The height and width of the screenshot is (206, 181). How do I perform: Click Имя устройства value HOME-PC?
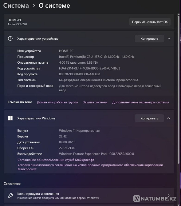point(66,51)
